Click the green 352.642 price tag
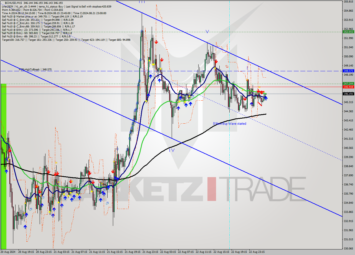Screen dimensions: 355x255 (x=348, y=32)
